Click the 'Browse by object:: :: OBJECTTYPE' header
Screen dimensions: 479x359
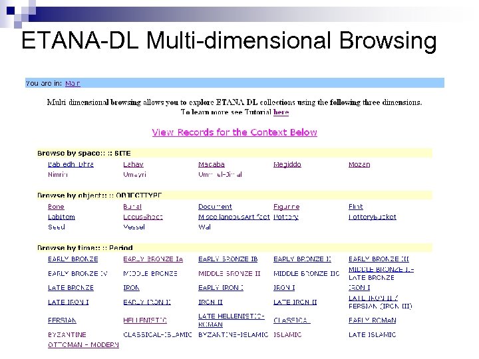[x=235, y=195]
